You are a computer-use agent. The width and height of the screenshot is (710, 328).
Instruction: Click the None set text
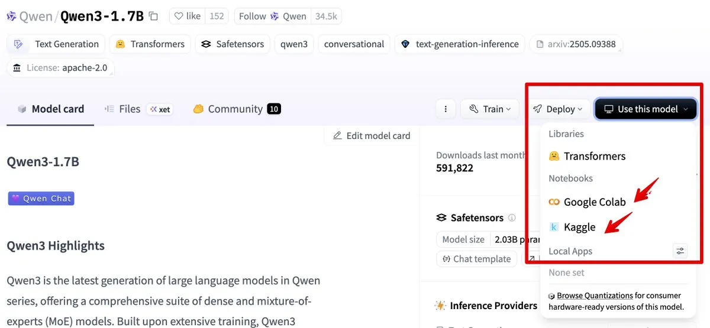click(566, 273)
